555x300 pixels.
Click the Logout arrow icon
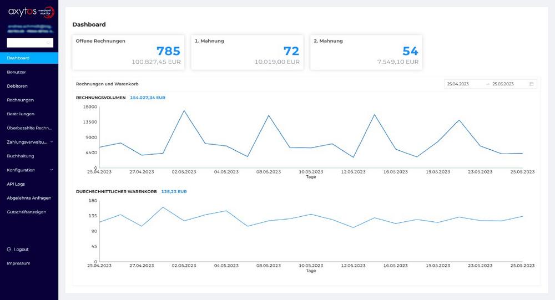(9, 250)
